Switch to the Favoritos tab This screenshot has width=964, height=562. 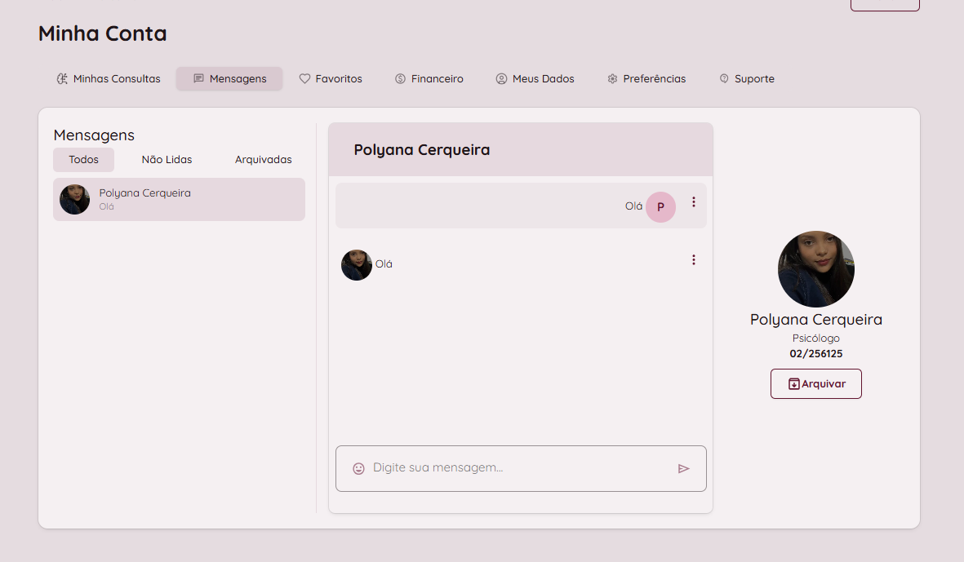pyautogui.click(x=331, y=79)
